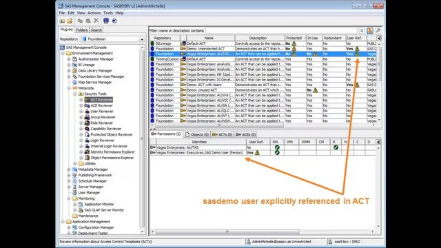Select the Demo: Unused ACT row
This screenshot has height=248, width=441.
click(263, 90)
